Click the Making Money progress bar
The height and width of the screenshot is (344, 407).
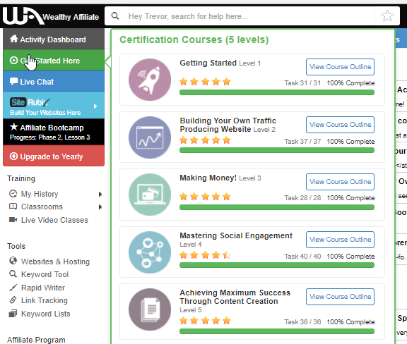[x=277, y=207]
